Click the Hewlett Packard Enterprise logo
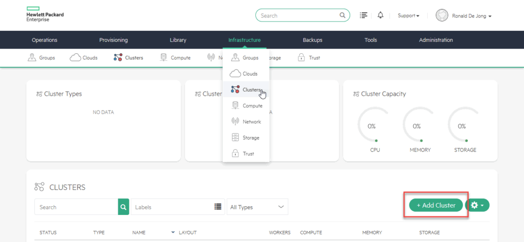Screen dimensions: 524x242 click(x=45, y=15)
